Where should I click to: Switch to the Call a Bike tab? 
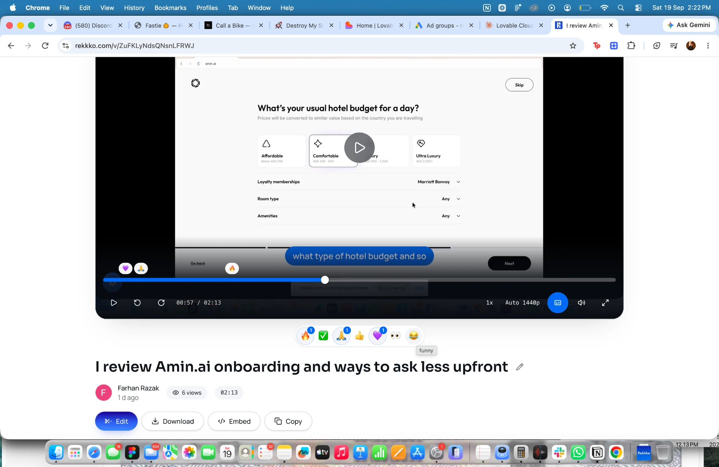[x=234, y=25]
